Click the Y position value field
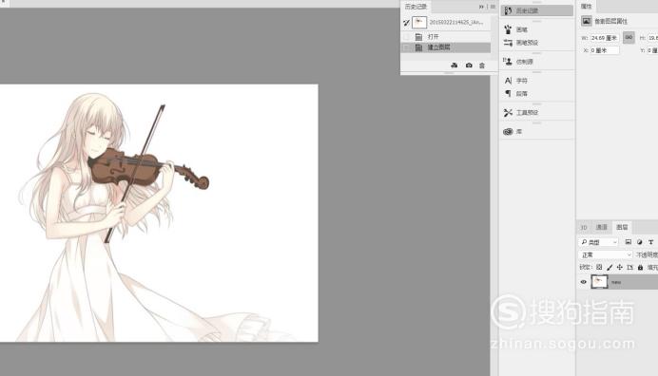The image size is (658, 376). coord(652,50)
